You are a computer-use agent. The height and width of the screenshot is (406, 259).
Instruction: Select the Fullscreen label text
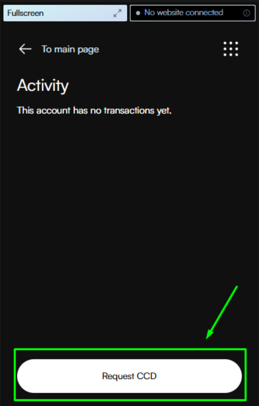[25, 13]
